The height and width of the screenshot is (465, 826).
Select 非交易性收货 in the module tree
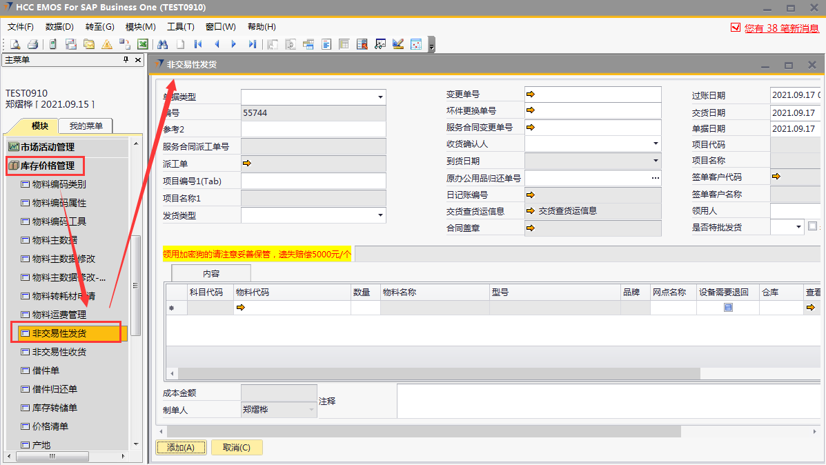point(59,352)
